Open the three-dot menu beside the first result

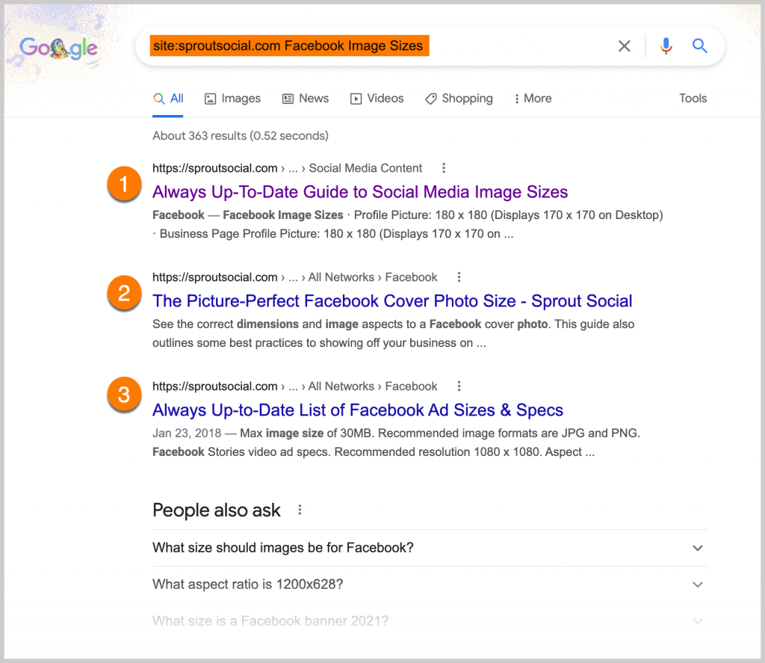click(x=444, y=168)
